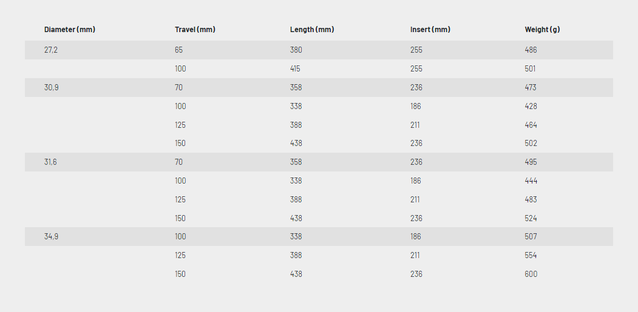Screen dimensions: 638x312
Task: Click the weight value 524
Action: point(531,218)
